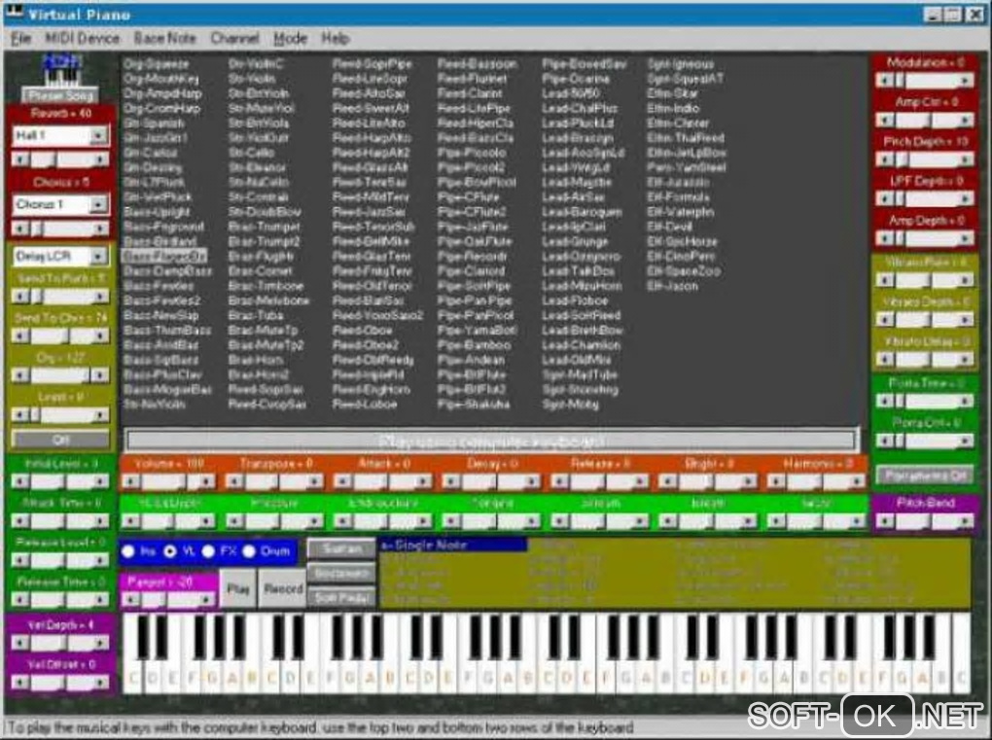Select Str-Cello voice in the list
Image resolution: width=992 pixels, height=740 pixels.
[251, 153]
